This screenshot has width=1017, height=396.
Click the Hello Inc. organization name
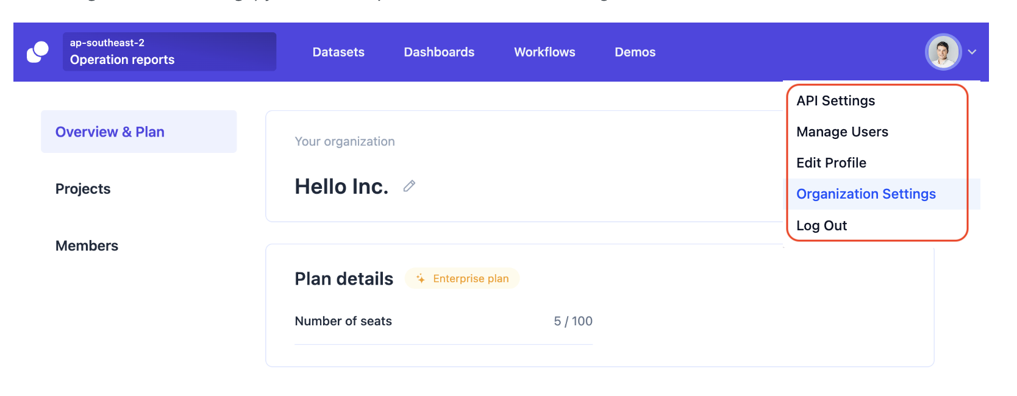[341, 186]
